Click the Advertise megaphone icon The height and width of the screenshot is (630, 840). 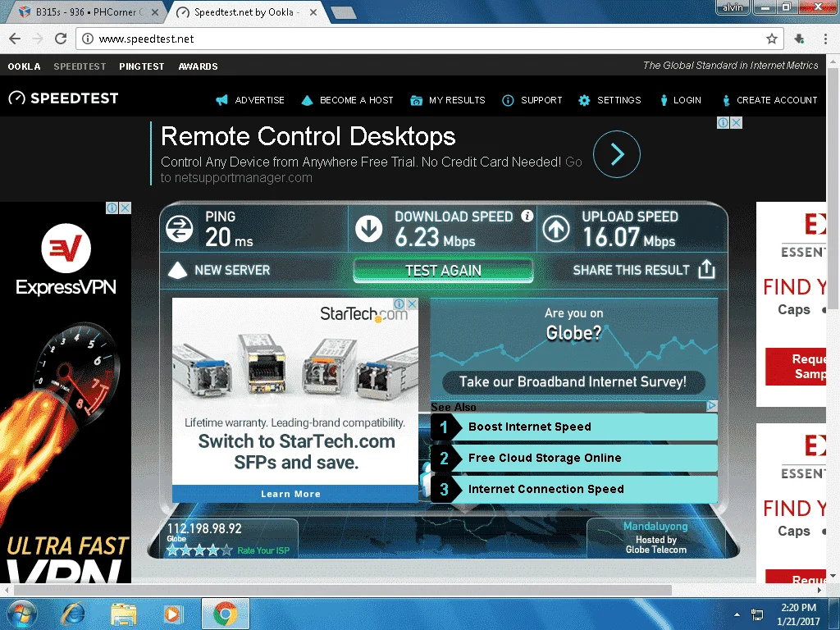pyautogui.click(x=221, y=100)
